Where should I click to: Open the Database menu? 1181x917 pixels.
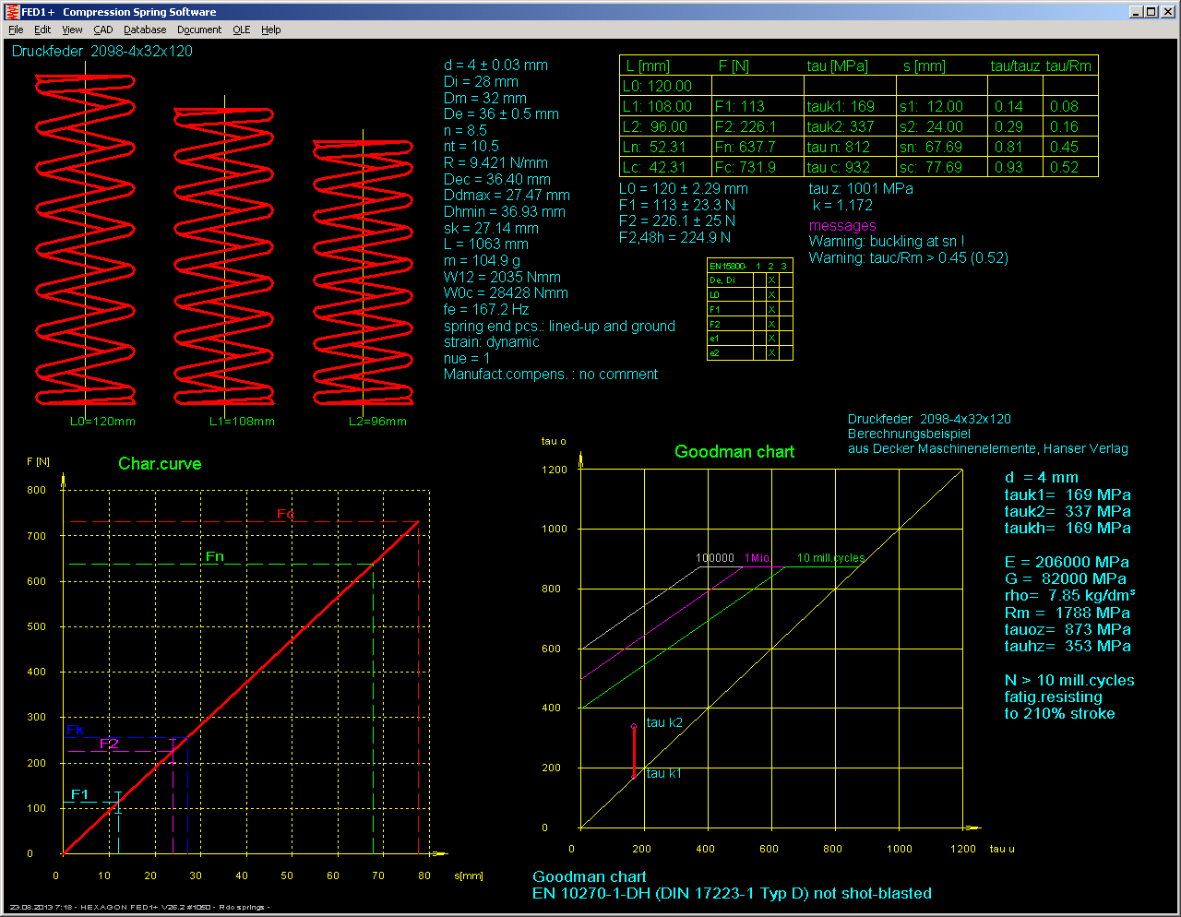[145, 30]
